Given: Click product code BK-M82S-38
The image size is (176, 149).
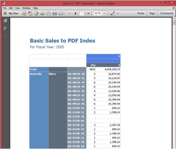Looking at the screenshot, I should [x=76, y=91].
